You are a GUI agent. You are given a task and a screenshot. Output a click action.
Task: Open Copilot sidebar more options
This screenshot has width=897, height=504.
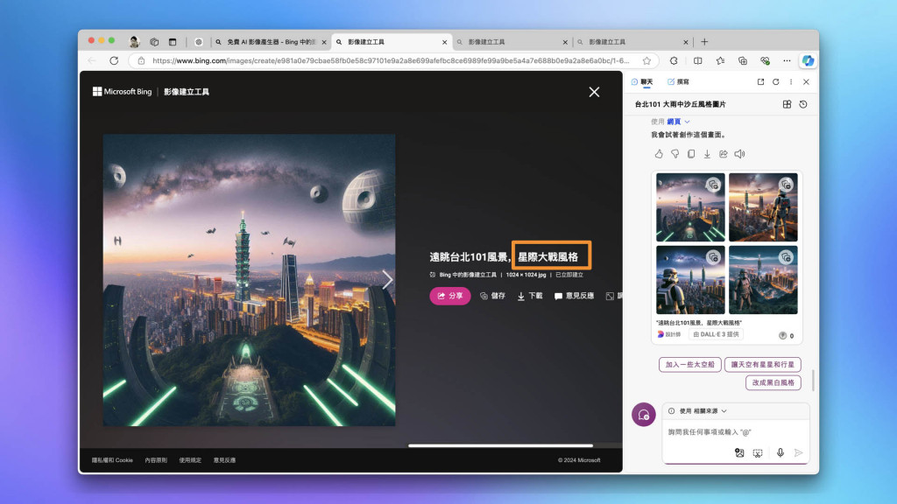pos(791,81)
